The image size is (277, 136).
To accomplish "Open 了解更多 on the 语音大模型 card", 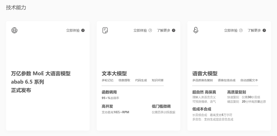I will [254, 31].
